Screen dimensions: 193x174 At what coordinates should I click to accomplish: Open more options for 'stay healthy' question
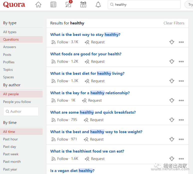[181, 42]
